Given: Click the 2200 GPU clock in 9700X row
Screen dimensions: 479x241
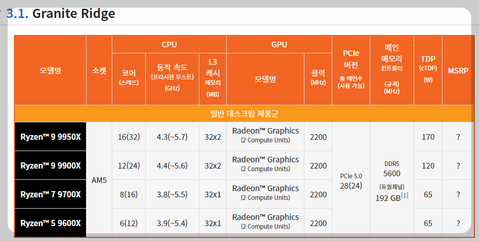Looking at the screenshot, I should pos(318,194).
